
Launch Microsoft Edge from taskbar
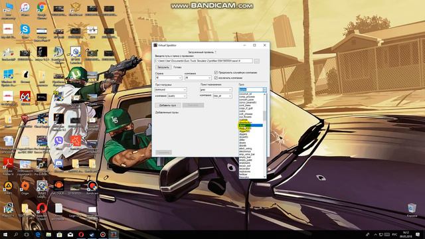38,234
